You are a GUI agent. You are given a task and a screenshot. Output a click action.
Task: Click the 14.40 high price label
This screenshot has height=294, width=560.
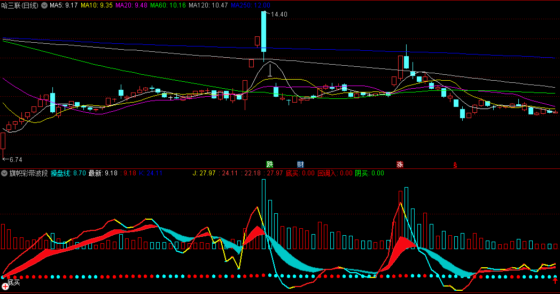(279, 14)
